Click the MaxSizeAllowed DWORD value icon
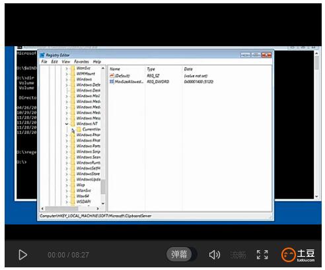The height and width of the screenshot is (270, 325). 112,82
